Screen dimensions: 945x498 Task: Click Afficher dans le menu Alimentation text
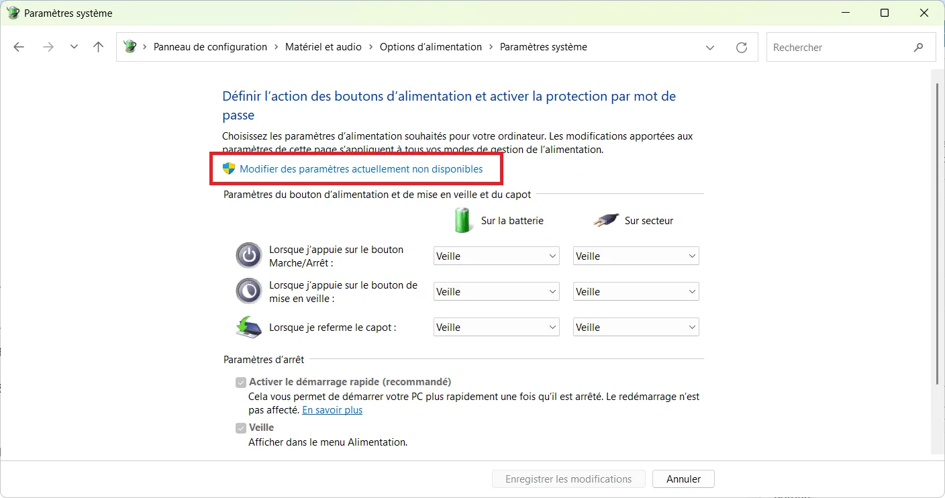[328, 442]
